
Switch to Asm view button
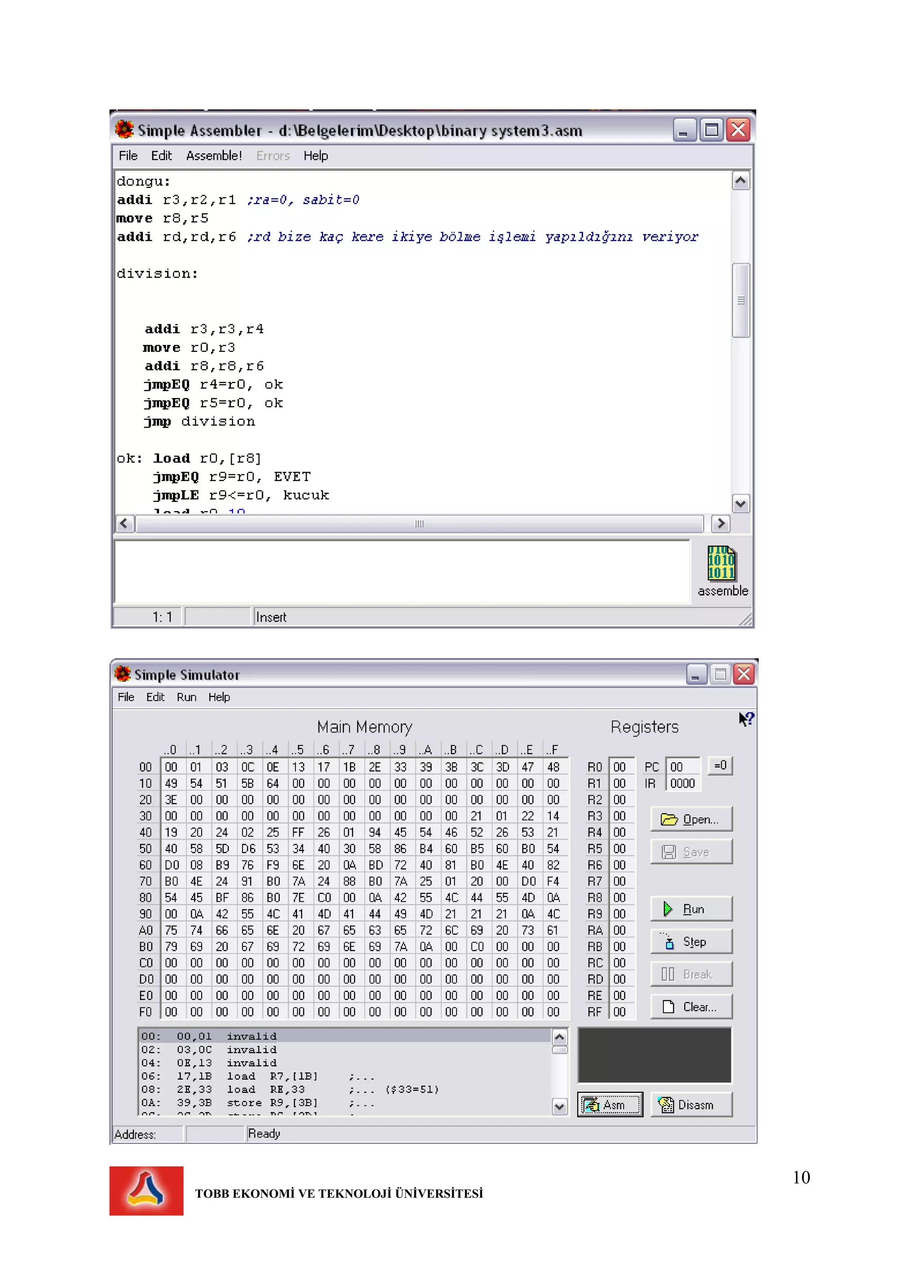(610, 1105)
